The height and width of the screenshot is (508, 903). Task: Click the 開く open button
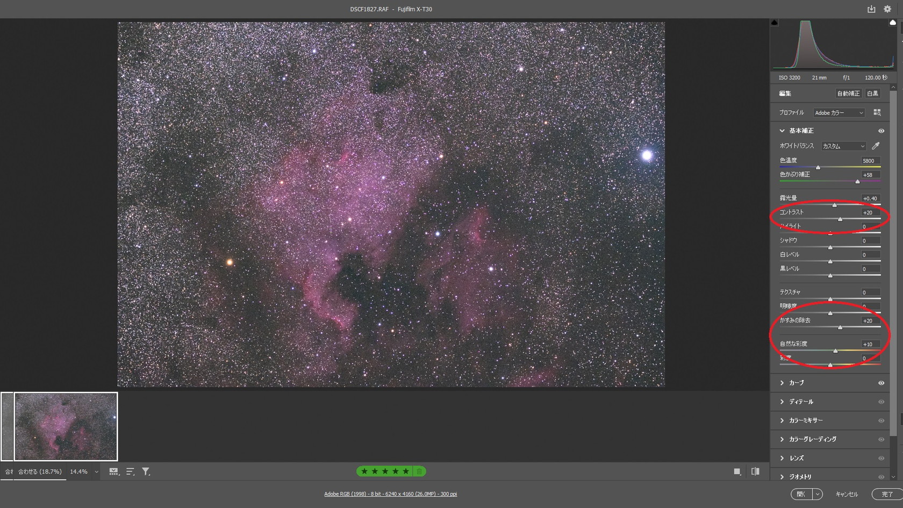(x=801, y=494)
